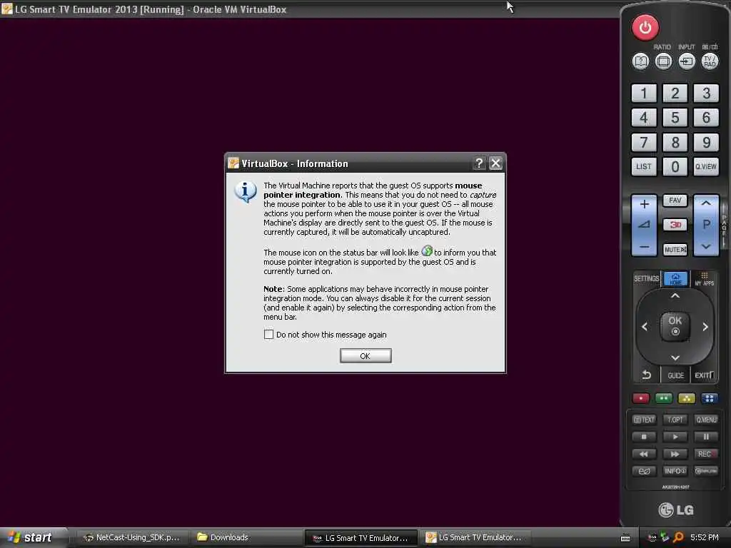Click the user guide book button on remote
The image size is (731, 548).
(x=640, y=61)
